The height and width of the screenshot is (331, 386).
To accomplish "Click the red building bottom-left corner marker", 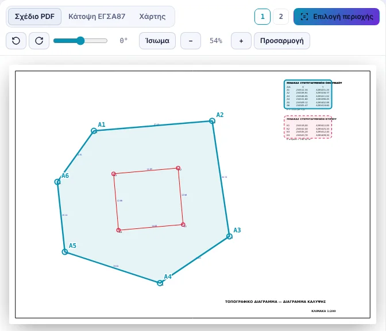I will 118,230.
